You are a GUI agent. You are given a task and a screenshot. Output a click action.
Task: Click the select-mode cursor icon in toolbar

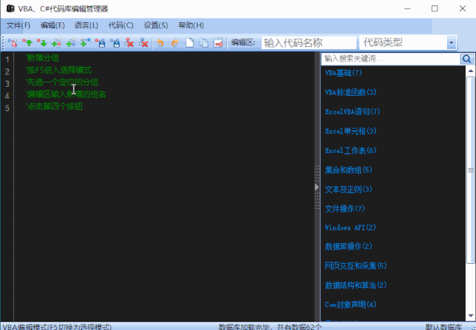click(13, 43)
